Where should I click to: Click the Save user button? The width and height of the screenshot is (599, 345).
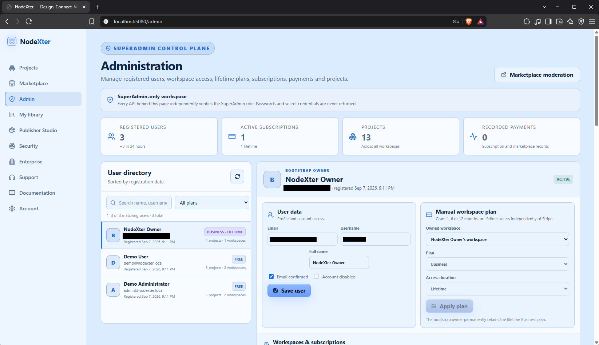point(289,290)
